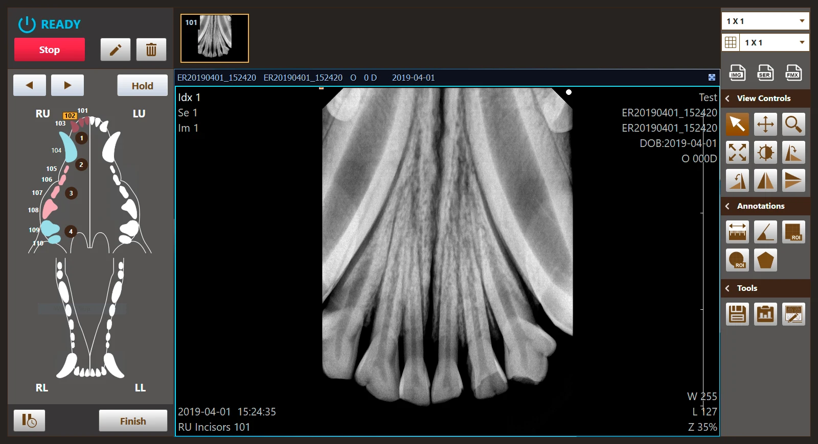Select the 101 X-ray thumbnail
This screenshot has width=818, height=444.
pyautogui.click(x=215, y=38)
